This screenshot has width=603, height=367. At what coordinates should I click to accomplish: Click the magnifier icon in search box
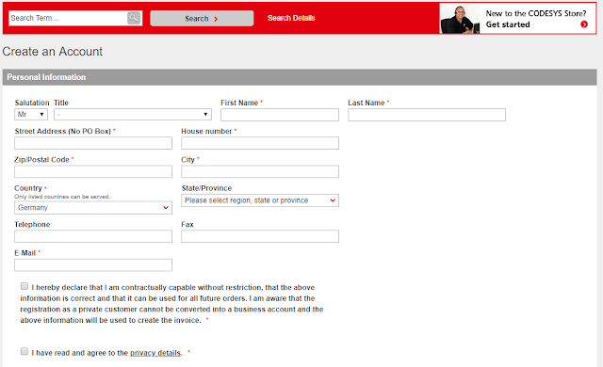[x=134, y=18]
